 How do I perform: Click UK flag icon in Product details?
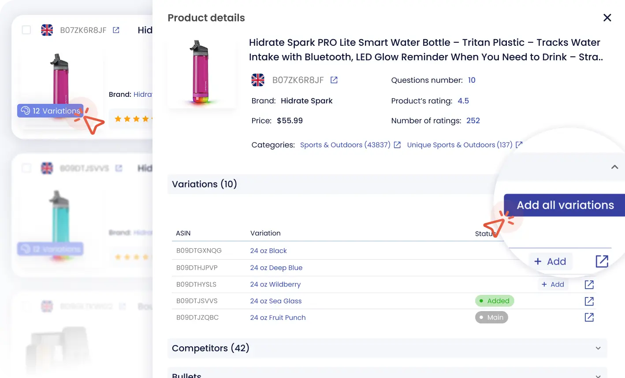[x=258, y=80]
